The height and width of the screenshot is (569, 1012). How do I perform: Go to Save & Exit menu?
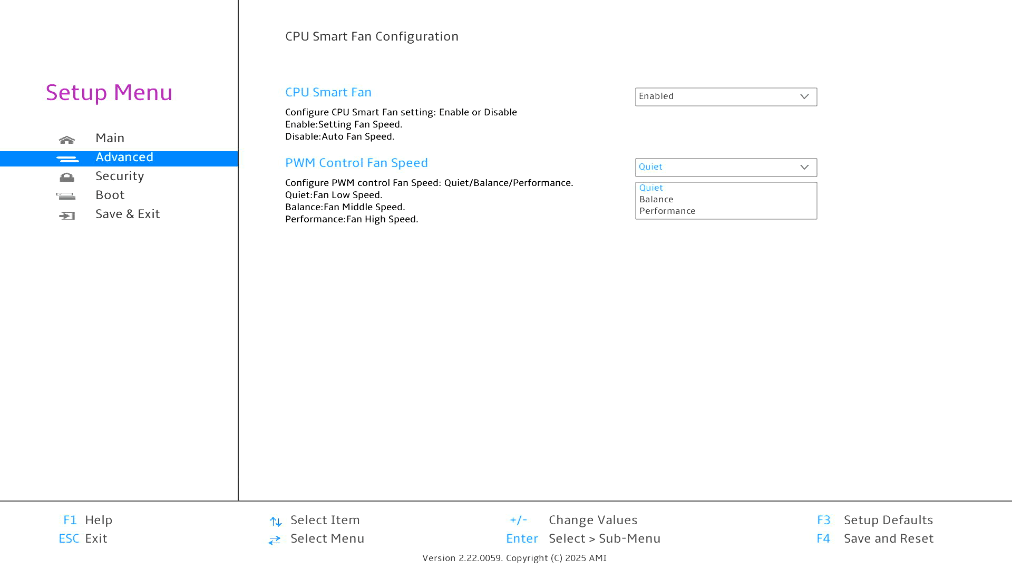point(128,214)
